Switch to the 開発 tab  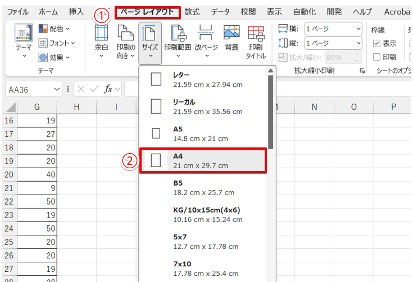334,12
